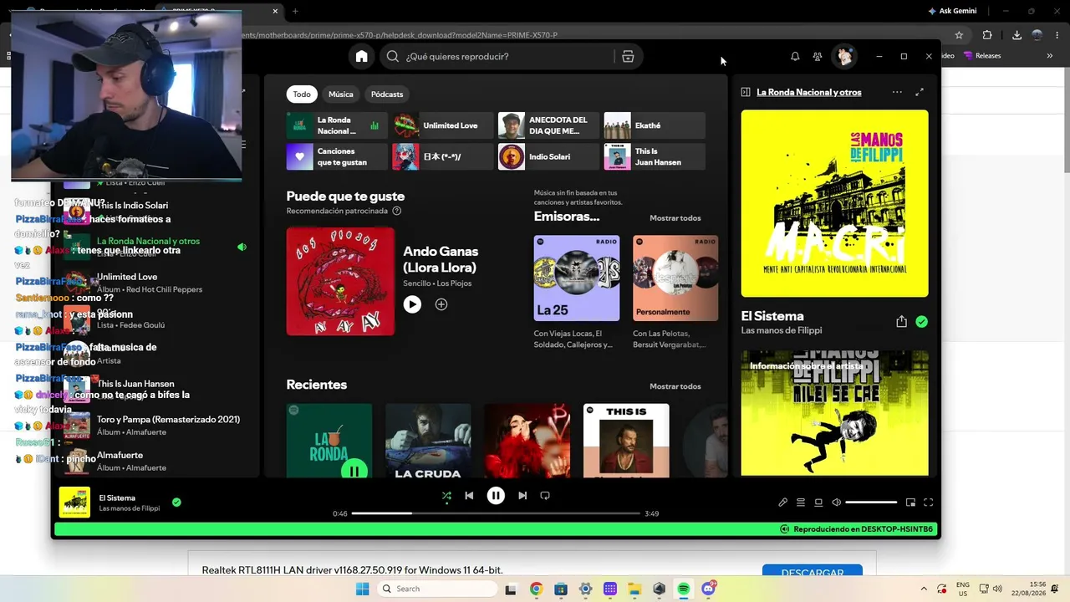Share El Sistema using the share icon
This screenshot has height=602, width=1070.
coord(901,322)
